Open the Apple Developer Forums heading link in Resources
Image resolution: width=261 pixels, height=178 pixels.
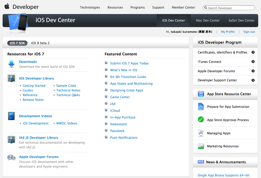(39, 157)
